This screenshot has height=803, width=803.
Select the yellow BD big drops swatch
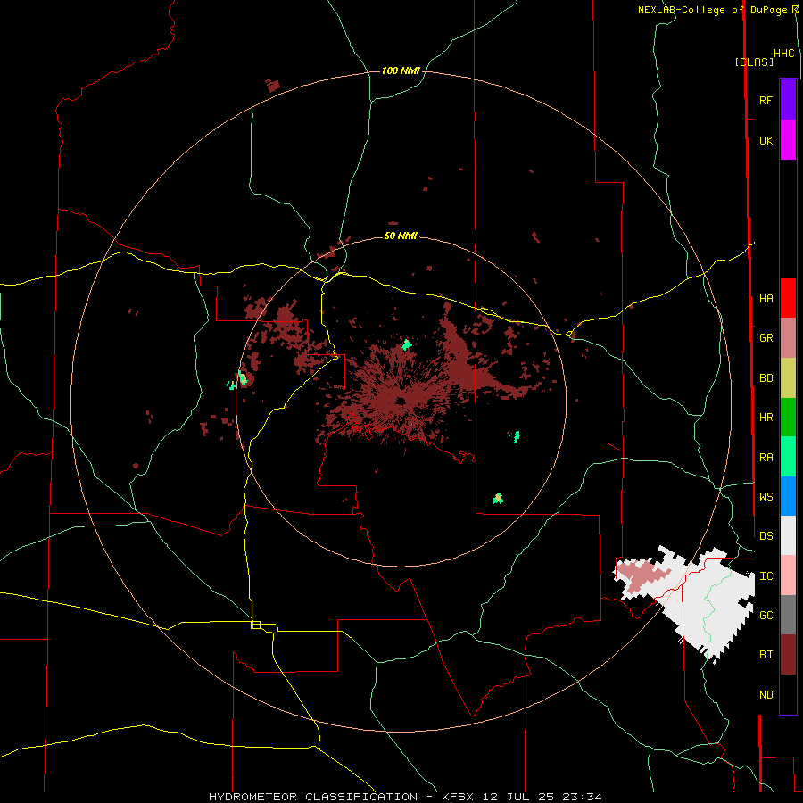point(788,378)
